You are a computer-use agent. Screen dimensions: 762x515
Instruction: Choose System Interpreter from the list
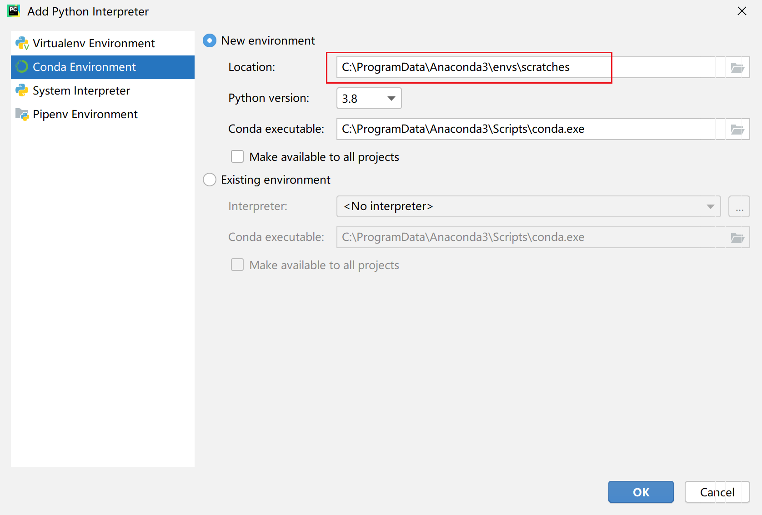pos(81,90)
